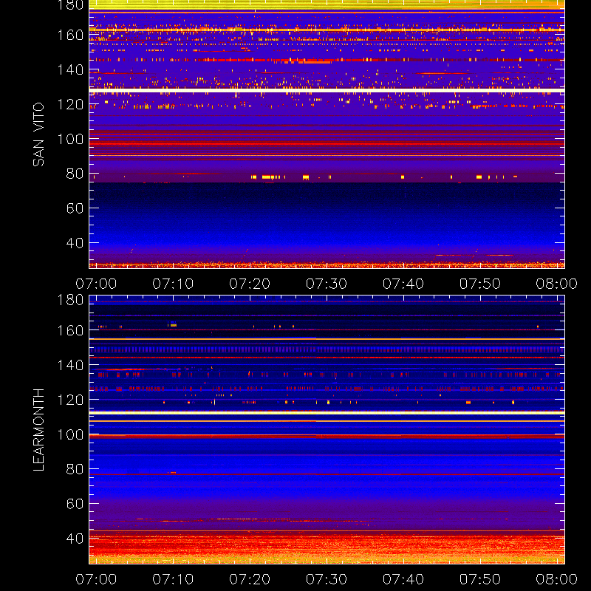Click 08:00 label under Learmonth plot
This screenshot has width=591, height=591.
(x=557, y=579)
